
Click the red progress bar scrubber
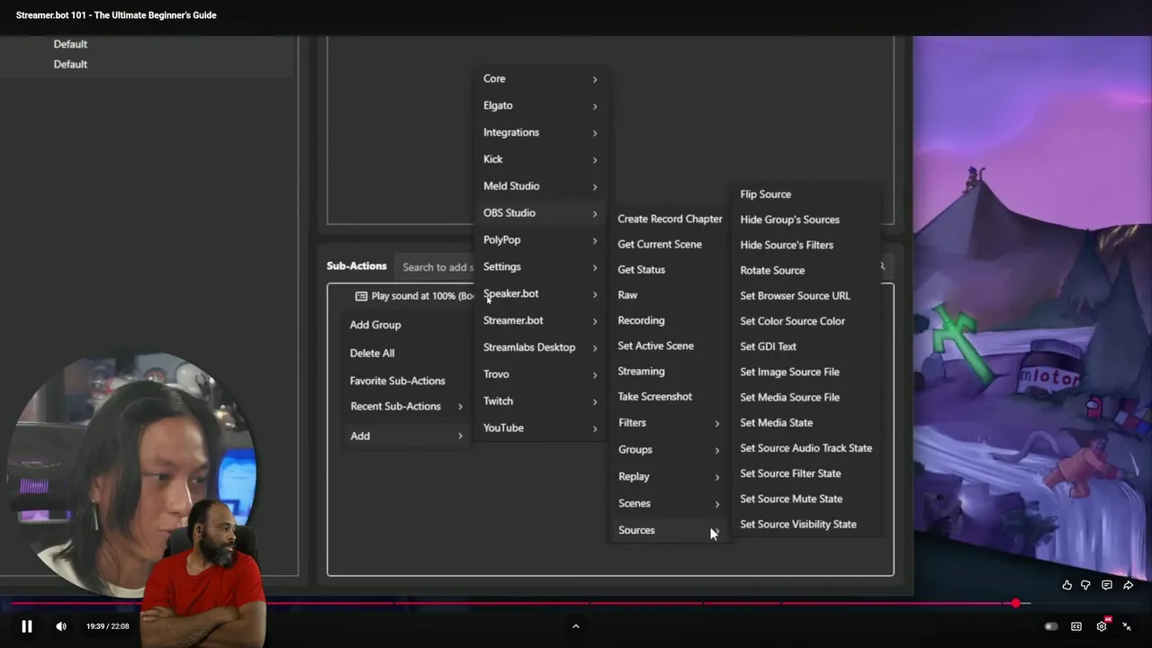click(x=1016, y=603)
